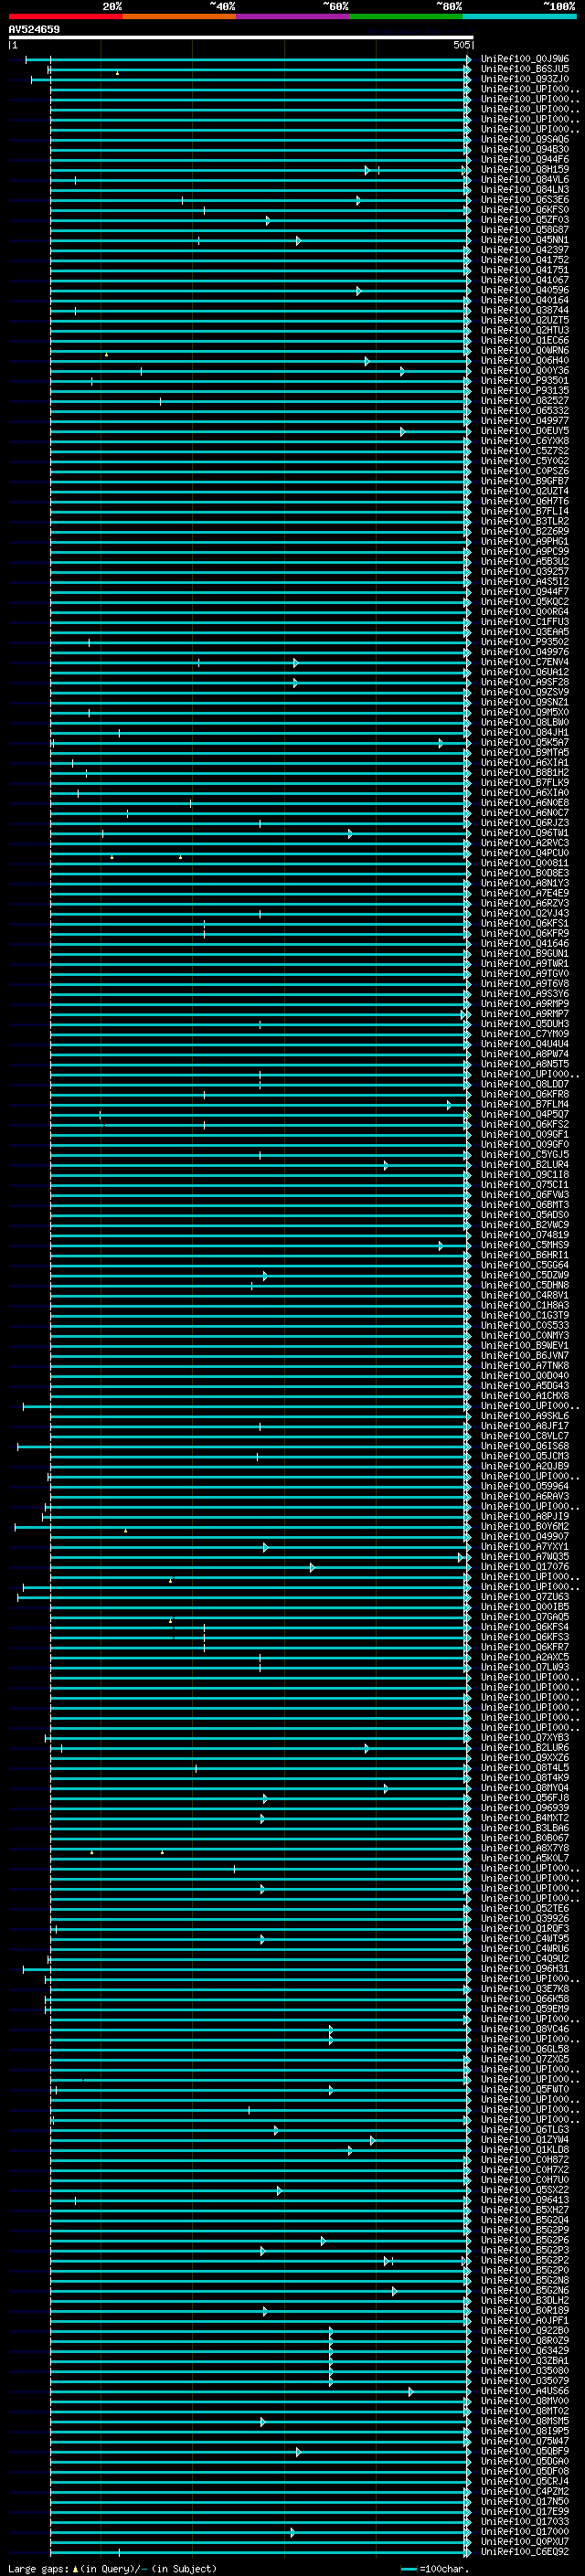Open hit UniRef100_Q944F6

click(x=525, y=160)
